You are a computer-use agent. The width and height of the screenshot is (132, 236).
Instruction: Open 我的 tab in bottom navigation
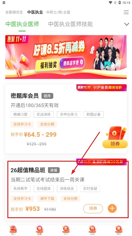pyautogui.click(x=119, y=230)
